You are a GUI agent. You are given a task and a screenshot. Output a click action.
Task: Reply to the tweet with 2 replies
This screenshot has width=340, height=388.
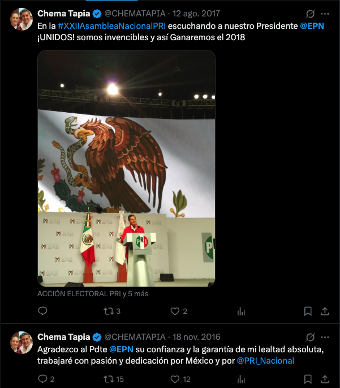[46, 379]
